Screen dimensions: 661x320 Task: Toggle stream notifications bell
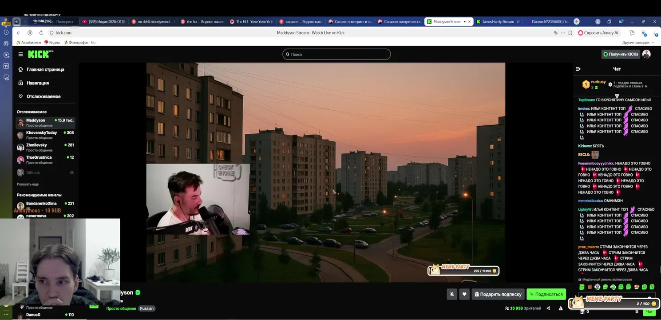coord(452,294)
